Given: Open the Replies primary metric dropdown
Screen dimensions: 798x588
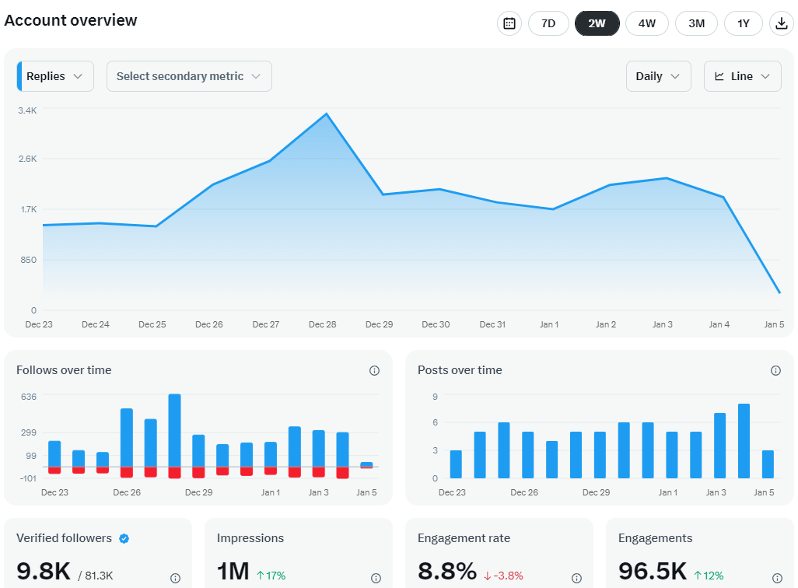Looking at the screenshot, I should pyautogui.click(x=55, y=76).
